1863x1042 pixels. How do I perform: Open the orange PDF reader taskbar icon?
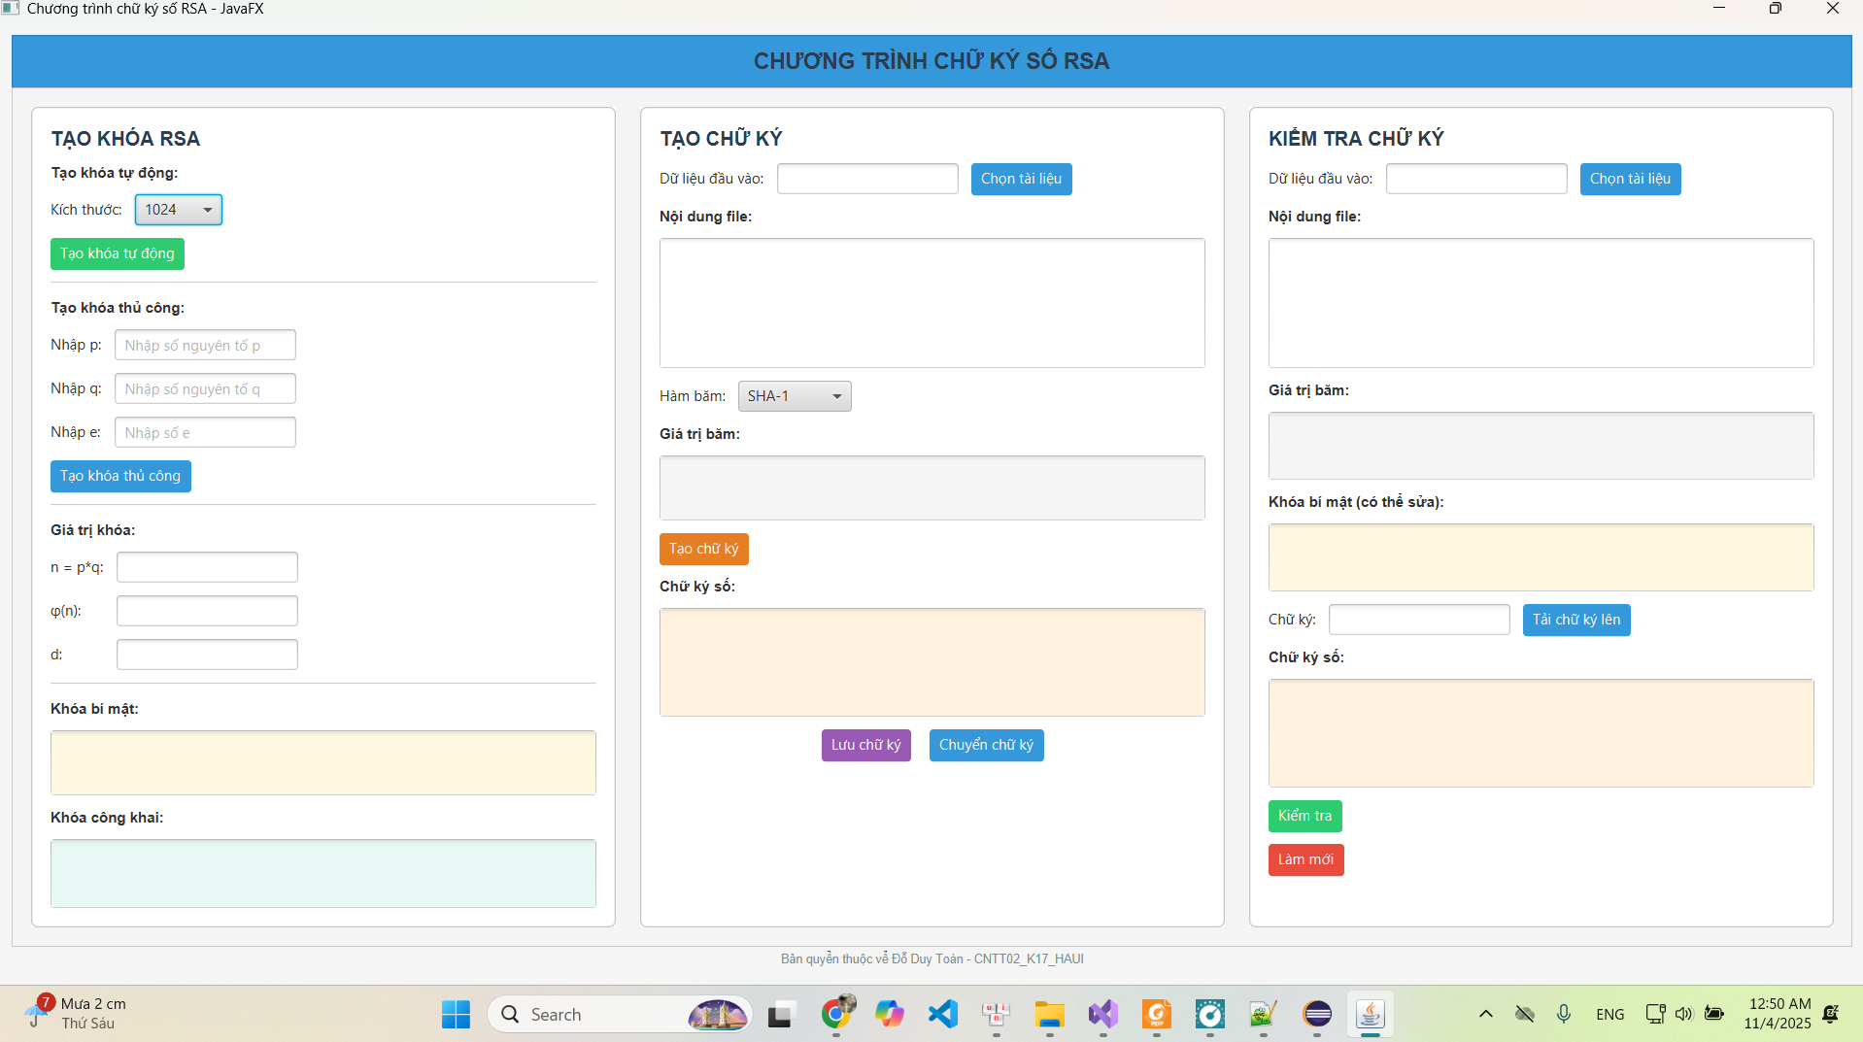[1156, 1014]
